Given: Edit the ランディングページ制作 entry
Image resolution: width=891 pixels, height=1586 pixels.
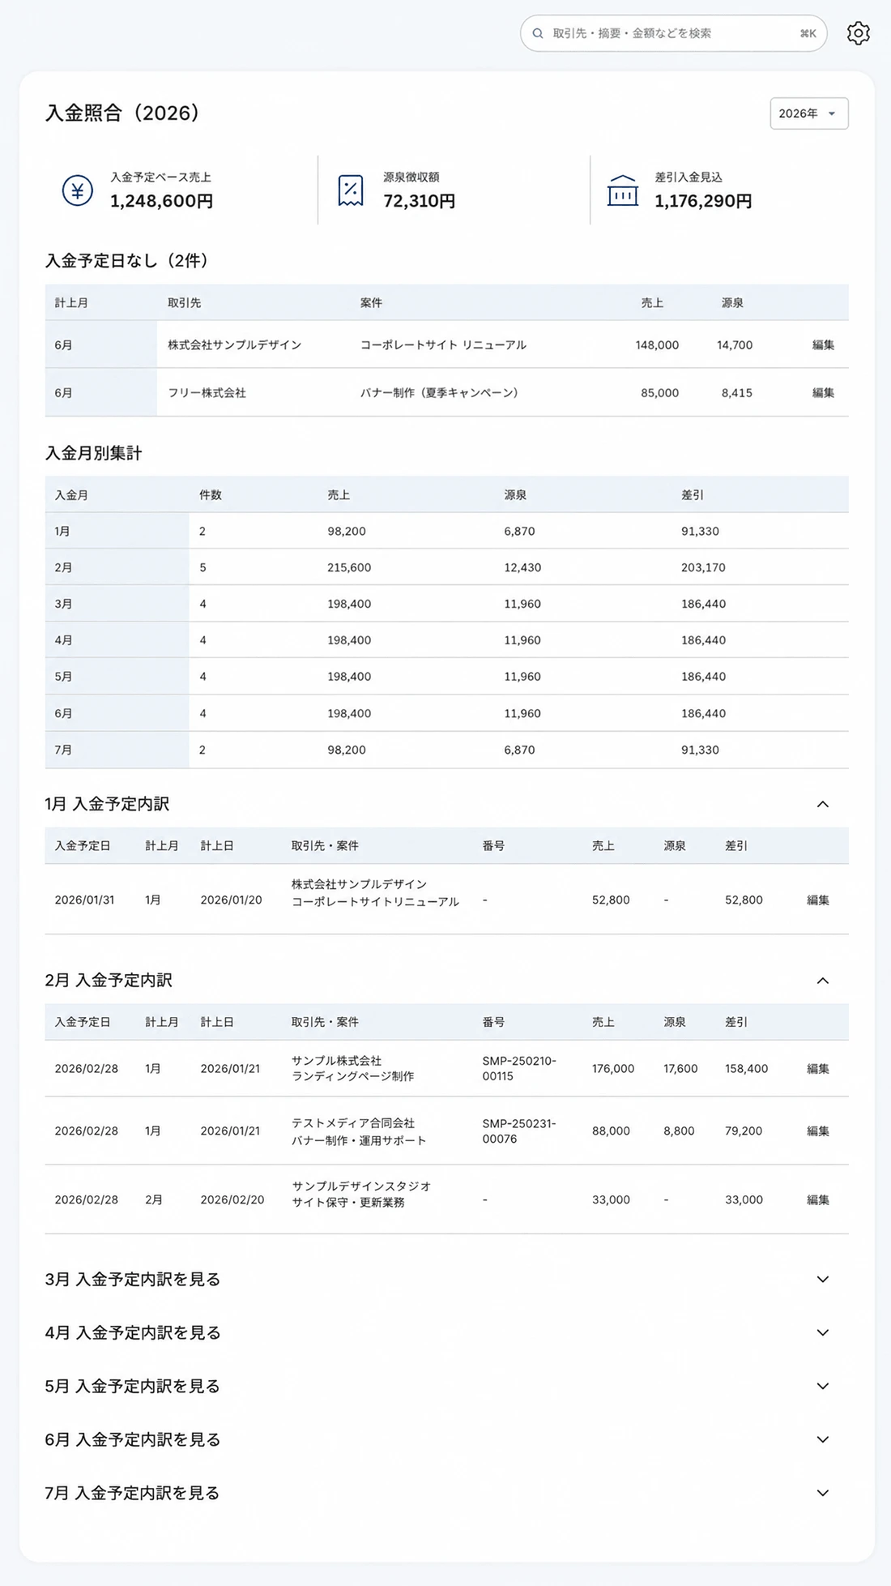Looking at the screenshot, I should [818, 1068].
